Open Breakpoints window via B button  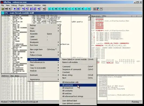click(79, 9)
